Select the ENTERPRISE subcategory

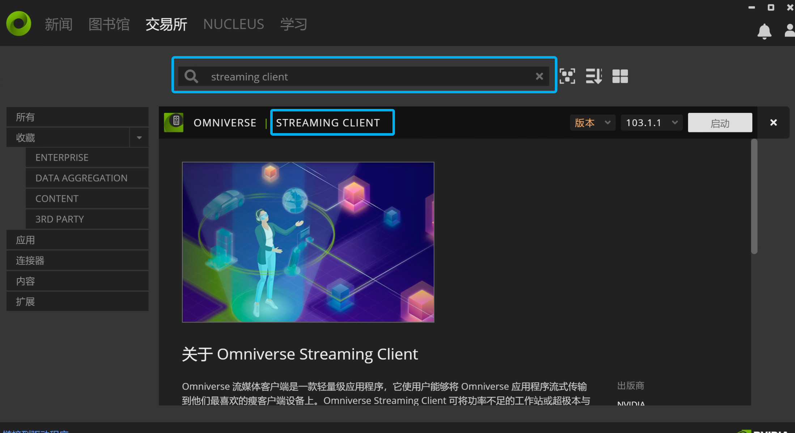click(87, 157)
